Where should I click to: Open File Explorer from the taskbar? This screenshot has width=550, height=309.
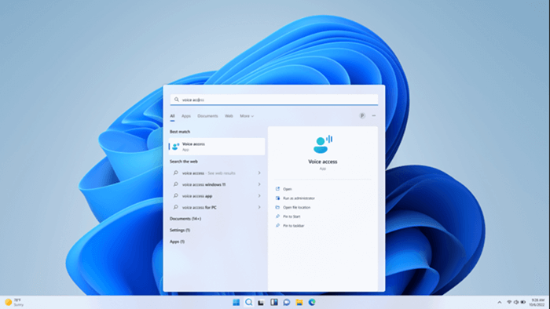tap(299, 303)
